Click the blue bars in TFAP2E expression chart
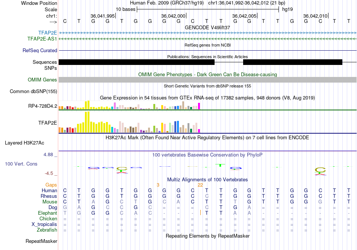Image resolution: width=357 pixels, height=250 pixels. click(x=177, y=127)
